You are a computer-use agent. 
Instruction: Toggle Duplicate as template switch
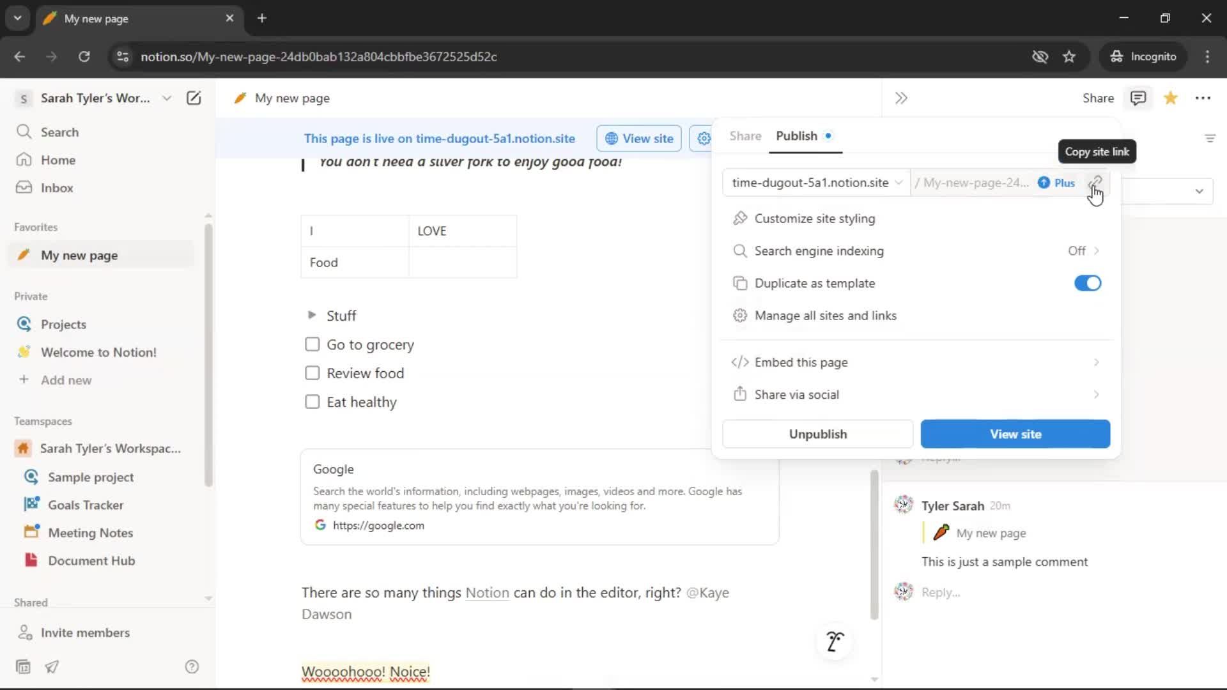point(1087,283)
